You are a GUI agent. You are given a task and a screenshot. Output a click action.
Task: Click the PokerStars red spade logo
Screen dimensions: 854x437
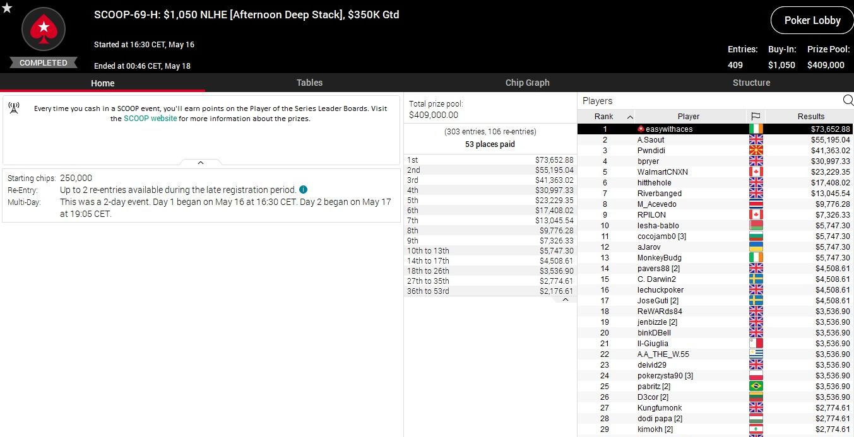tap(44, 28)
